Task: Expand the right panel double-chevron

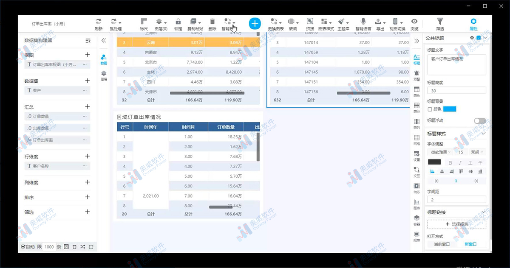Action: pos(416,41)
